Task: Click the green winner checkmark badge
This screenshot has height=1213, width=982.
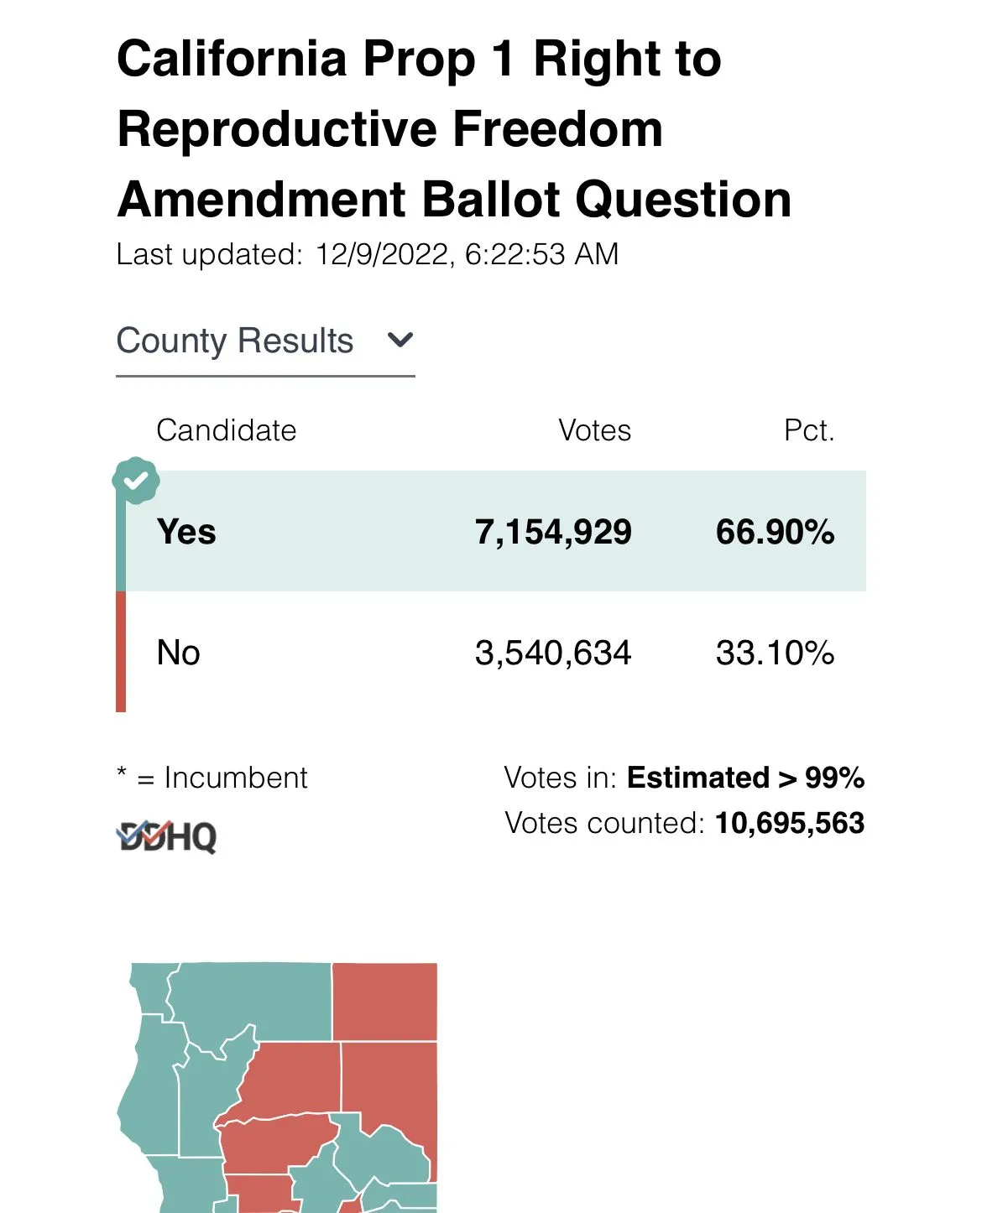Action: [x=136, y=481]
